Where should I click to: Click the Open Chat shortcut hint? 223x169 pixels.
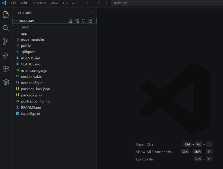(x=145, y=144)
